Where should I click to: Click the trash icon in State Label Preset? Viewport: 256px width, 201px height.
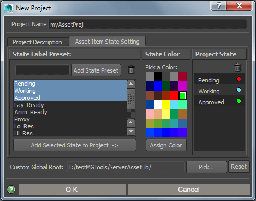coord(131,69)
